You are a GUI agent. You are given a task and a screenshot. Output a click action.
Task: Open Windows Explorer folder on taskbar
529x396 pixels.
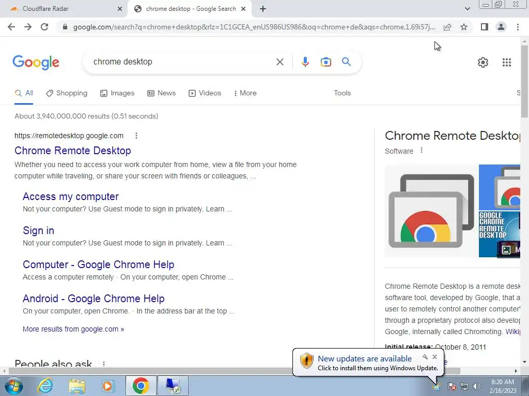[x=77, y=386]
